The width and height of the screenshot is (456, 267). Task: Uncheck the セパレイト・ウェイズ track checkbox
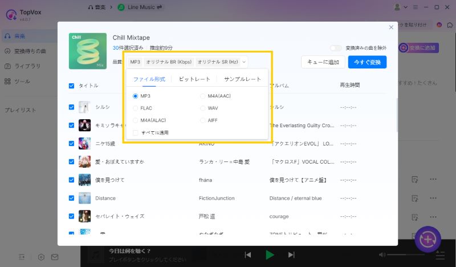[x=72, y=216]
